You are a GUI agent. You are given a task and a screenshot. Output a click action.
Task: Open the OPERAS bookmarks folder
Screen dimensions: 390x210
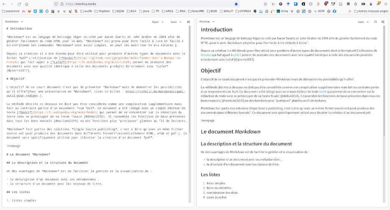coord(243,11)
